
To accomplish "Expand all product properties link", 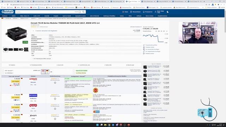I will 42,59.
